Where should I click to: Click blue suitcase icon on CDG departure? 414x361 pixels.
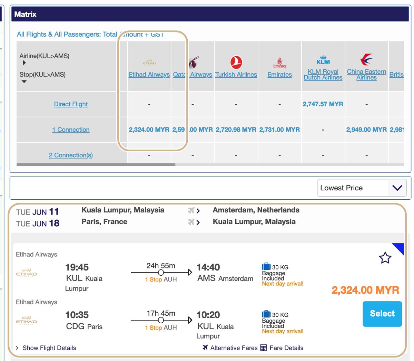266,314
